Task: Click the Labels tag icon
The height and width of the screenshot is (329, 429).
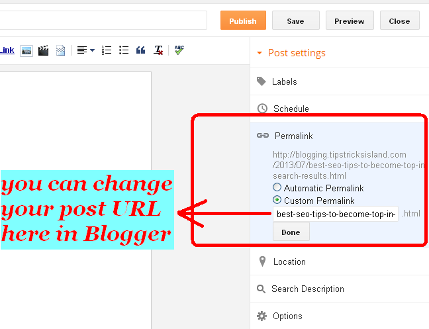Action: pyautogui.click(x=262, y=81)
